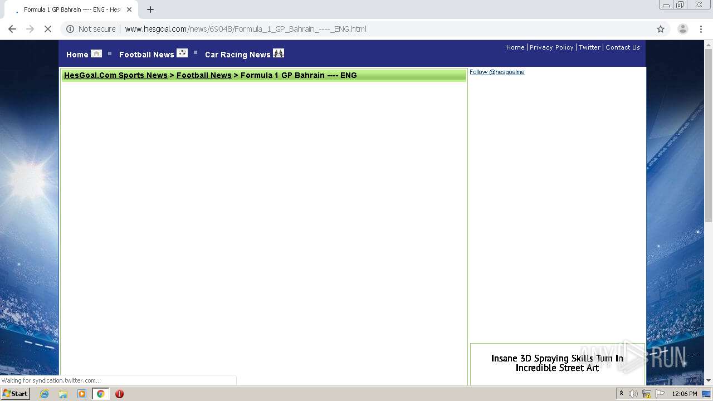Open Car Racing News in the navigation bar
Screen dimensions: 713x401
tap(237, 55)
